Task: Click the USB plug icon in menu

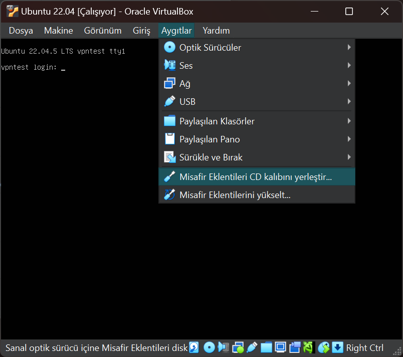Action: pyautogui.click(x=169, y=101)
